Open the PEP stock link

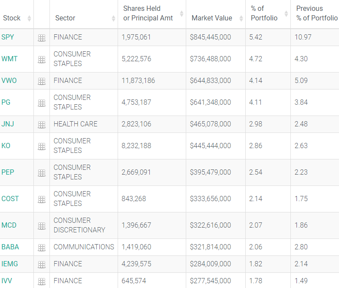pos(8,172)
